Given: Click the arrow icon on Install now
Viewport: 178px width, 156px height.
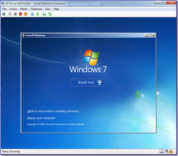Looking at the screenshot, I should (x=99, y=83).
